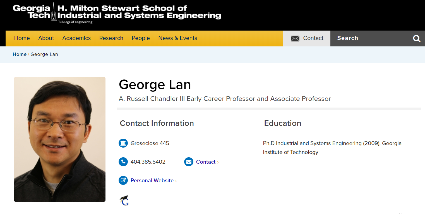Screen dimensions: 425x214
Task: Click the phone number 404.385.5402
Action: point(148,162)
